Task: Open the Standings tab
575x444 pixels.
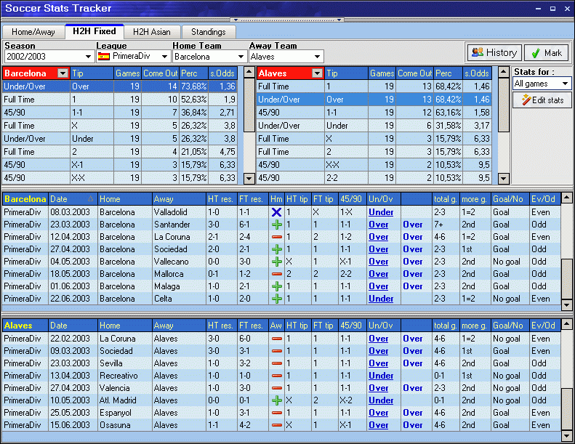Action: click(209, 32)
